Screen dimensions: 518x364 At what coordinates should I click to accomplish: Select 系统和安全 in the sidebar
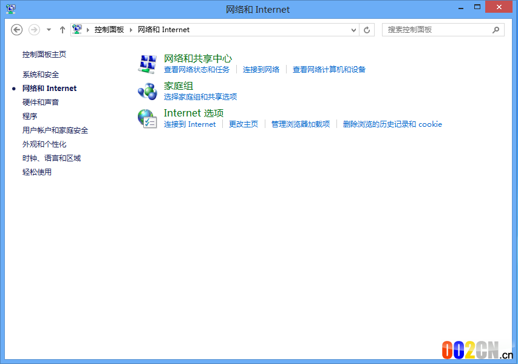pyautogui.click(x=41, y=75)
